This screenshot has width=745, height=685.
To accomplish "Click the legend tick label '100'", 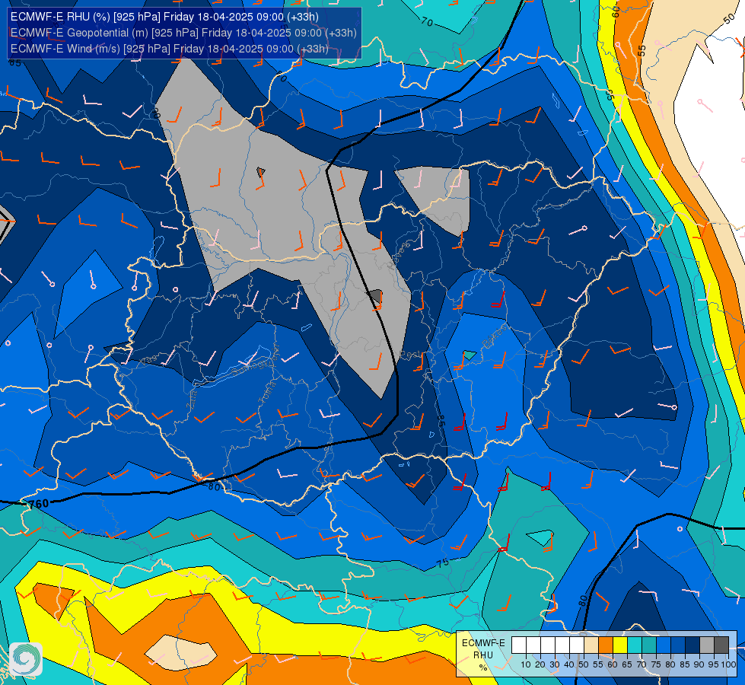I will click(729, 664).
